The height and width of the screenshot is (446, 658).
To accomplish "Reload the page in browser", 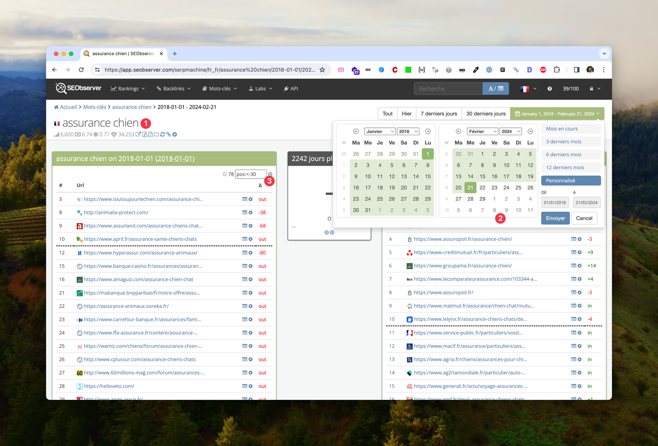I will tap(81, 70).
